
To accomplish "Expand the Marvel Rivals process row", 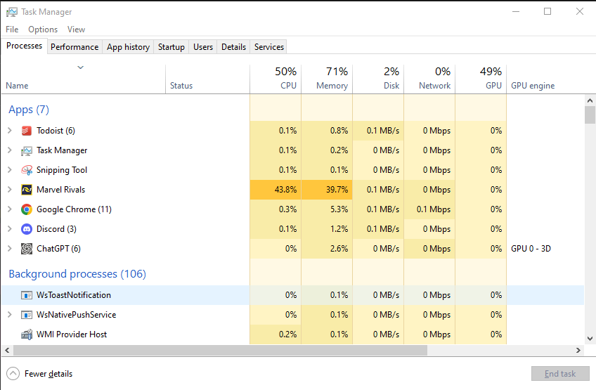I will pos(10,189).
